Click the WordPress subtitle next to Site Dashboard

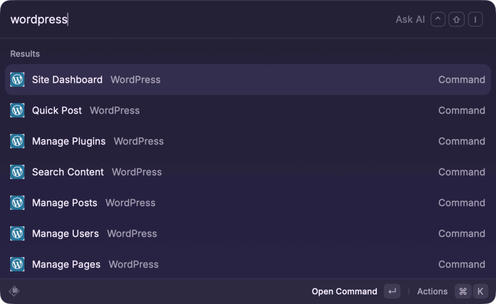click(x=136, y=80)
